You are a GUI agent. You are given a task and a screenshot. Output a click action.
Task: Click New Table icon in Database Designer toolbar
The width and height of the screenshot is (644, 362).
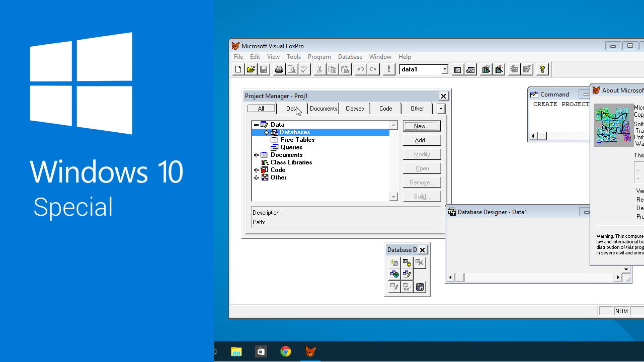(394, 262)
